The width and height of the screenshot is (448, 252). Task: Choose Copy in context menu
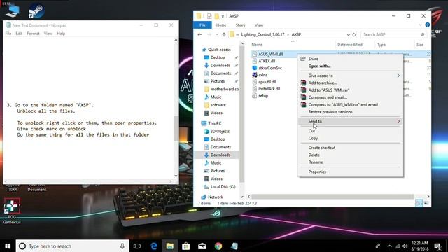click(313, 139)
